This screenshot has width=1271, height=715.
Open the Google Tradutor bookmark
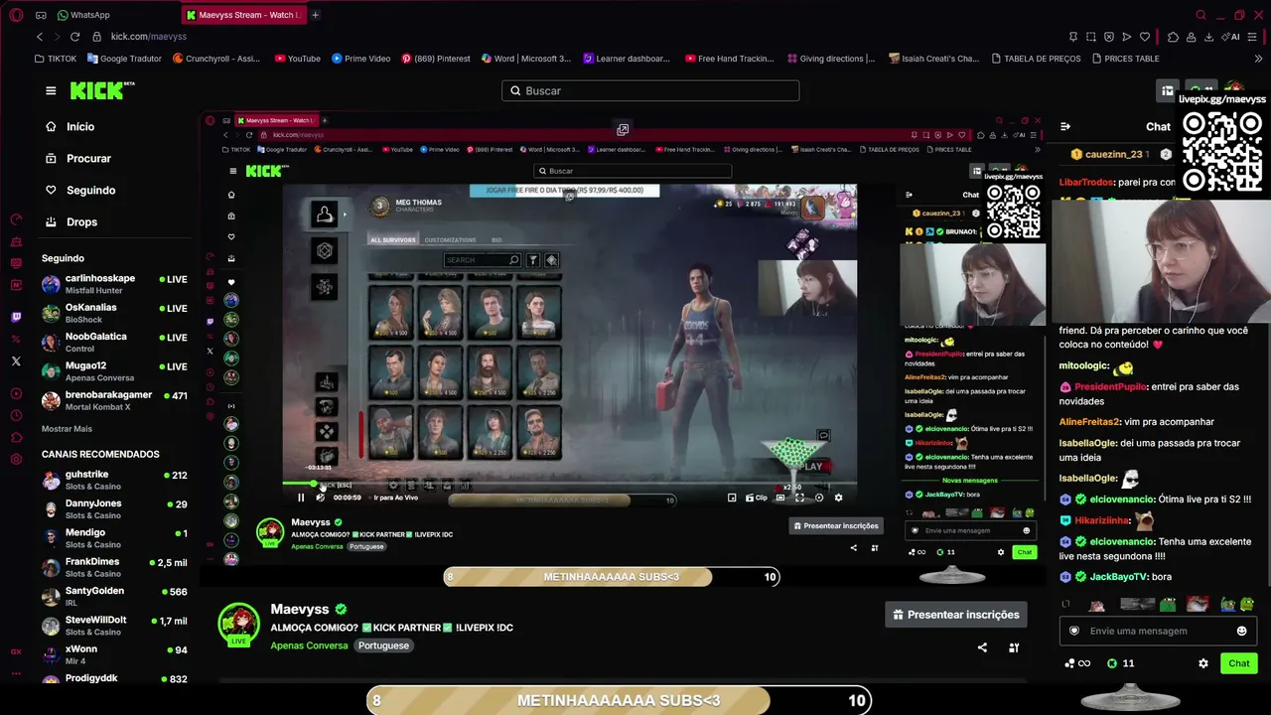click(x=124, y=59)
